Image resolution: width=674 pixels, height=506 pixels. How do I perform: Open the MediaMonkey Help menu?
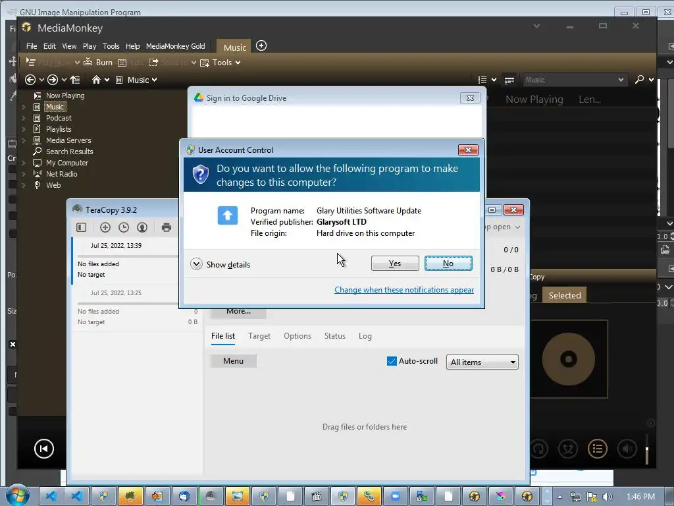[132, 46]
